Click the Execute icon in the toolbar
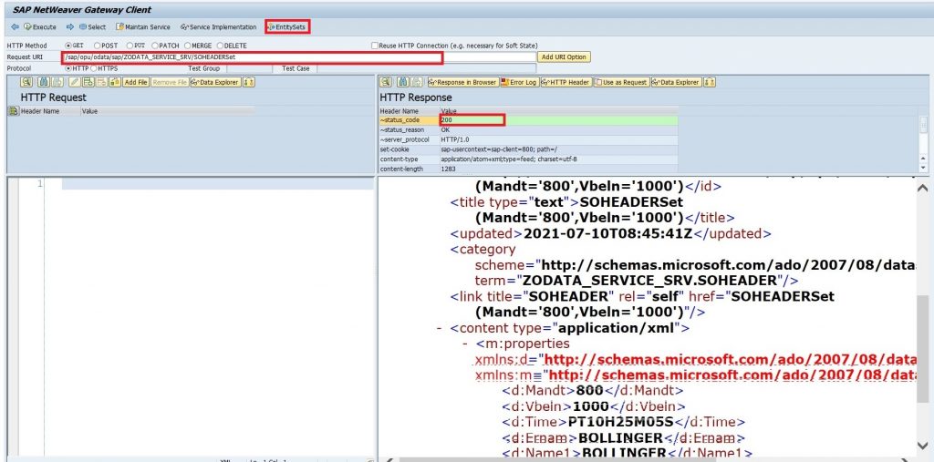Image resolution: width=934 pixels, height=462 pixels. [x=39, y=26]
